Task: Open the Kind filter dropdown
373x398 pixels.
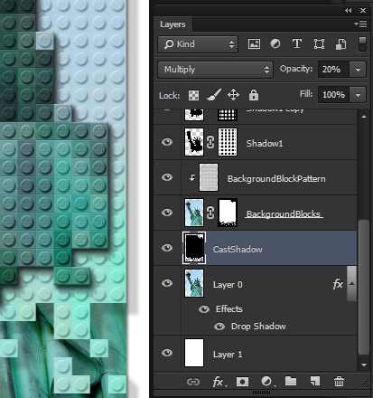Action: click(198, 44)
